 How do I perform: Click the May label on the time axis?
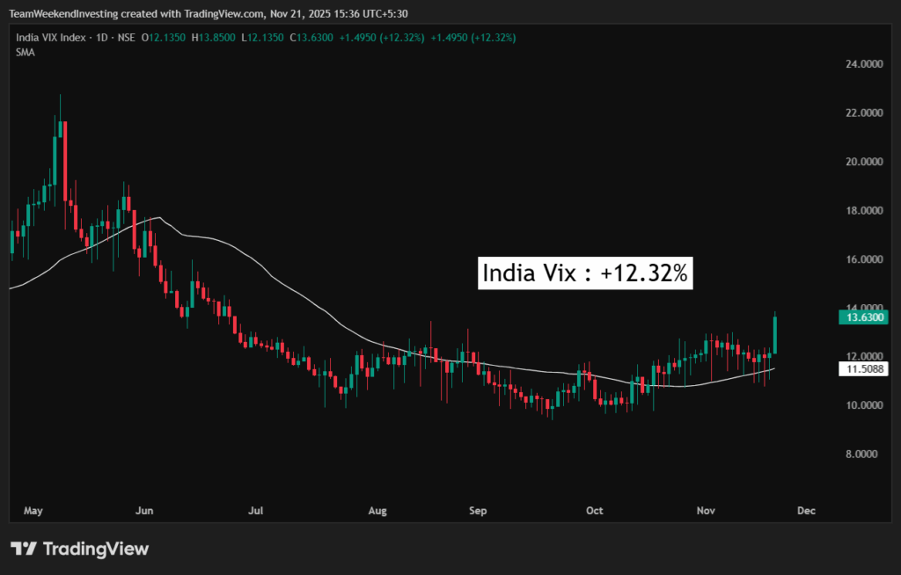pos(33,510)
